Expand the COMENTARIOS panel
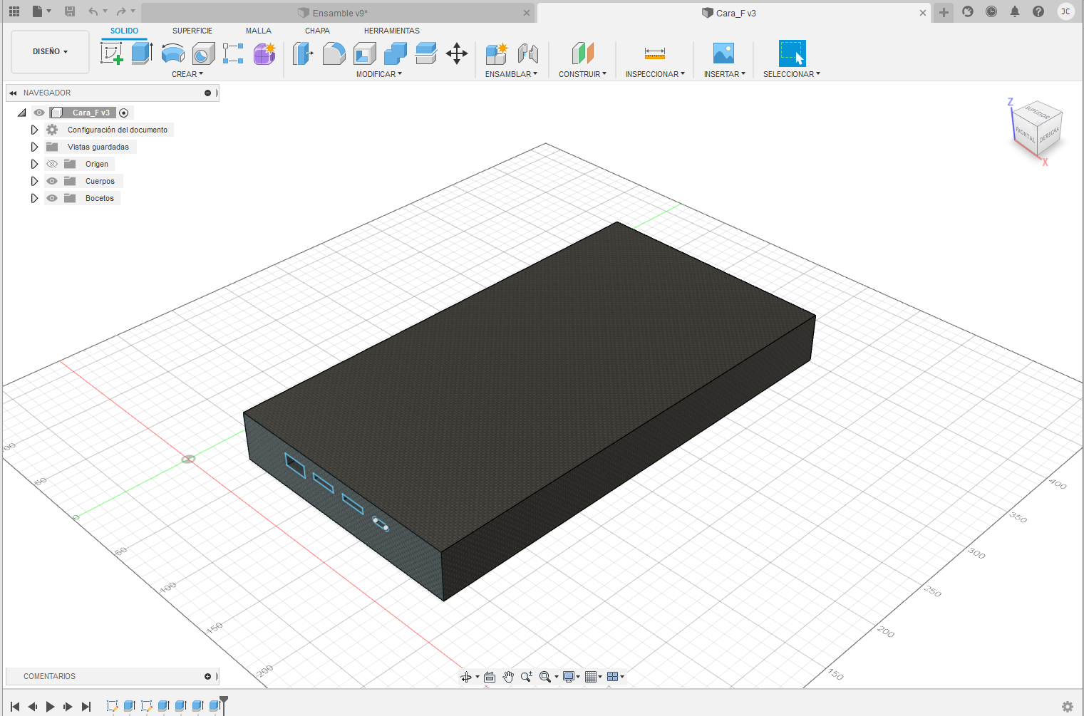1084x716 pixels. [x=208, y=676]
